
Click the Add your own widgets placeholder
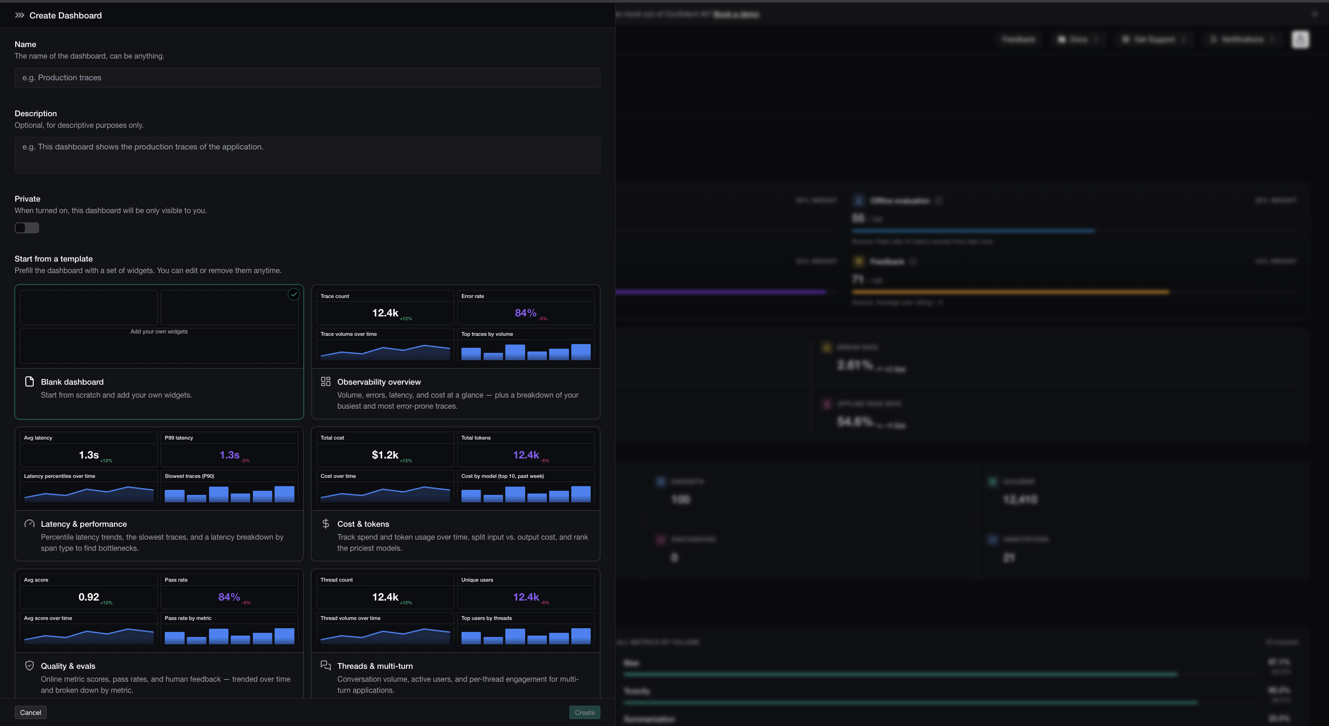click(x=159, y=332)
